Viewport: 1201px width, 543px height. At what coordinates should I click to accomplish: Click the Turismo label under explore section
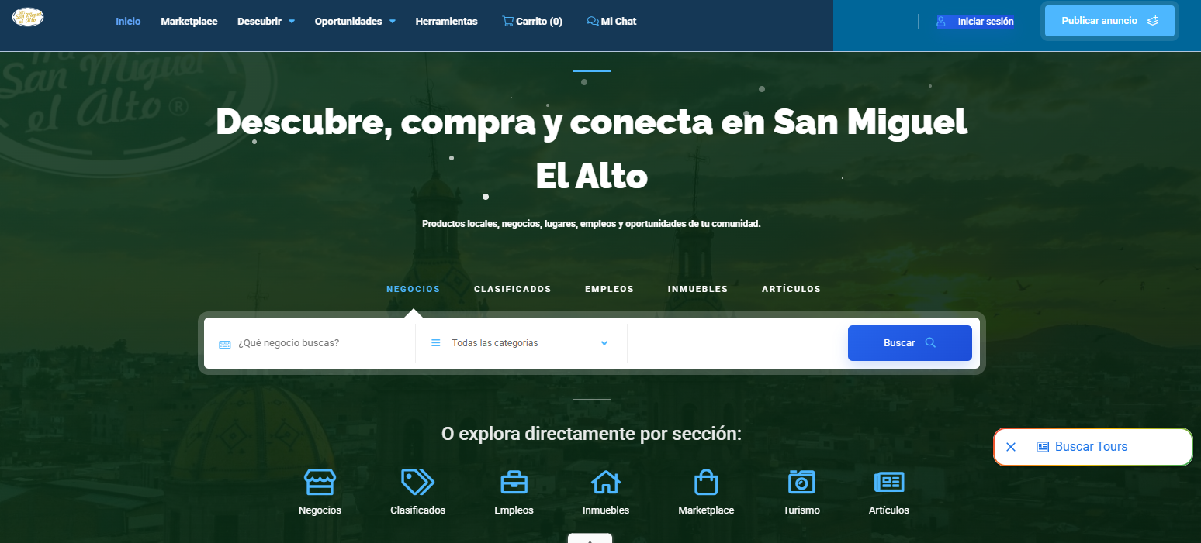coord(801,510)
